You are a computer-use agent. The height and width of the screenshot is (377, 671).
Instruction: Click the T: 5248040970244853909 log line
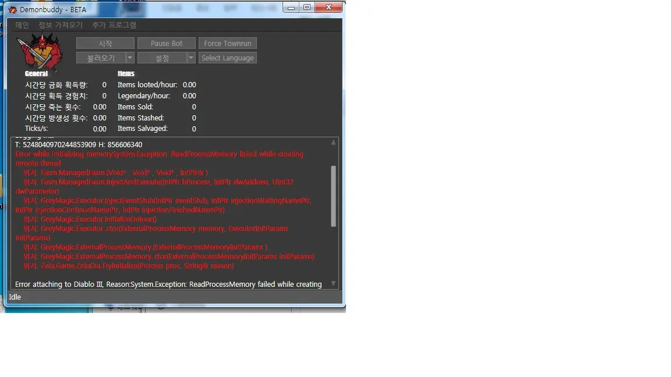point(79,145)
